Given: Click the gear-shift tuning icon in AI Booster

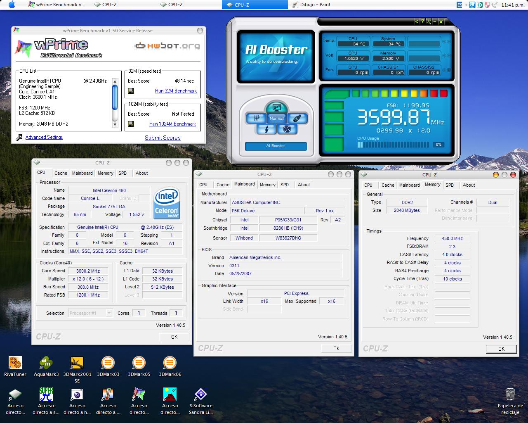Looking at the screenshot, I should (256, 118).
